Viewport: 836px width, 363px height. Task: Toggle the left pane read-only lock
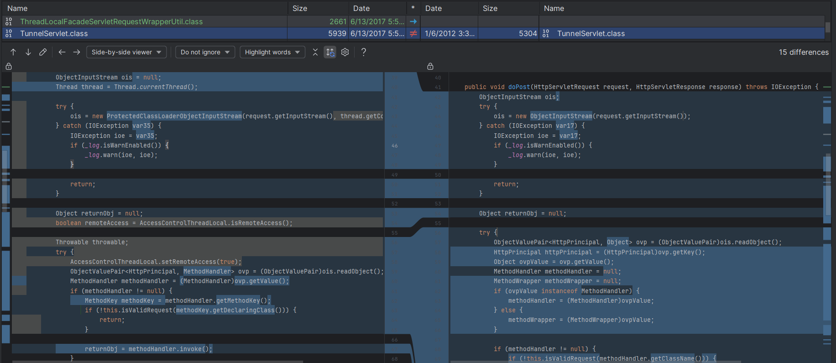tap(9, 66)
